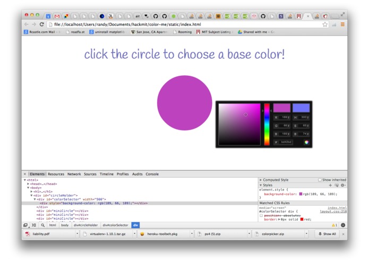The width and height of the screenshot is (369, 262).
Task: Open the Shared with me bookmark
Action: click(256, 32)
